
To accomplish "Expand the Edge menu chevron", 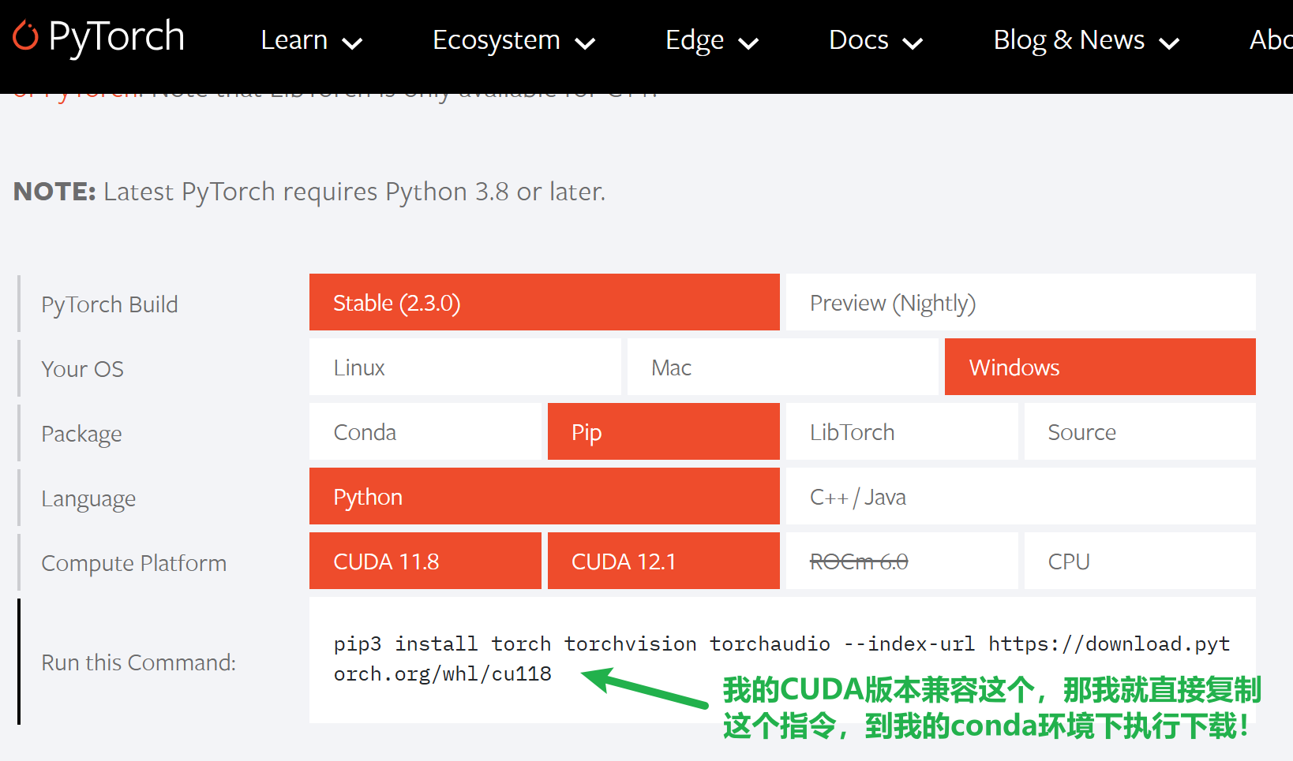I will (748, 43).
